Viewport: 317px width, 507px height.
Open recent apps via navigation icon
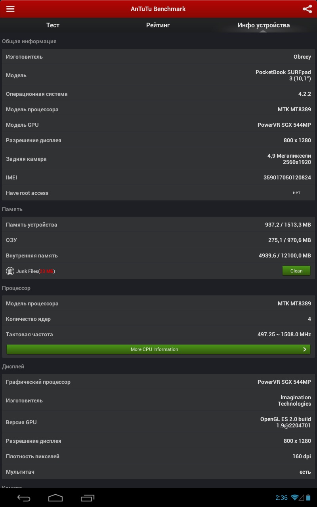tap(87, 497)
